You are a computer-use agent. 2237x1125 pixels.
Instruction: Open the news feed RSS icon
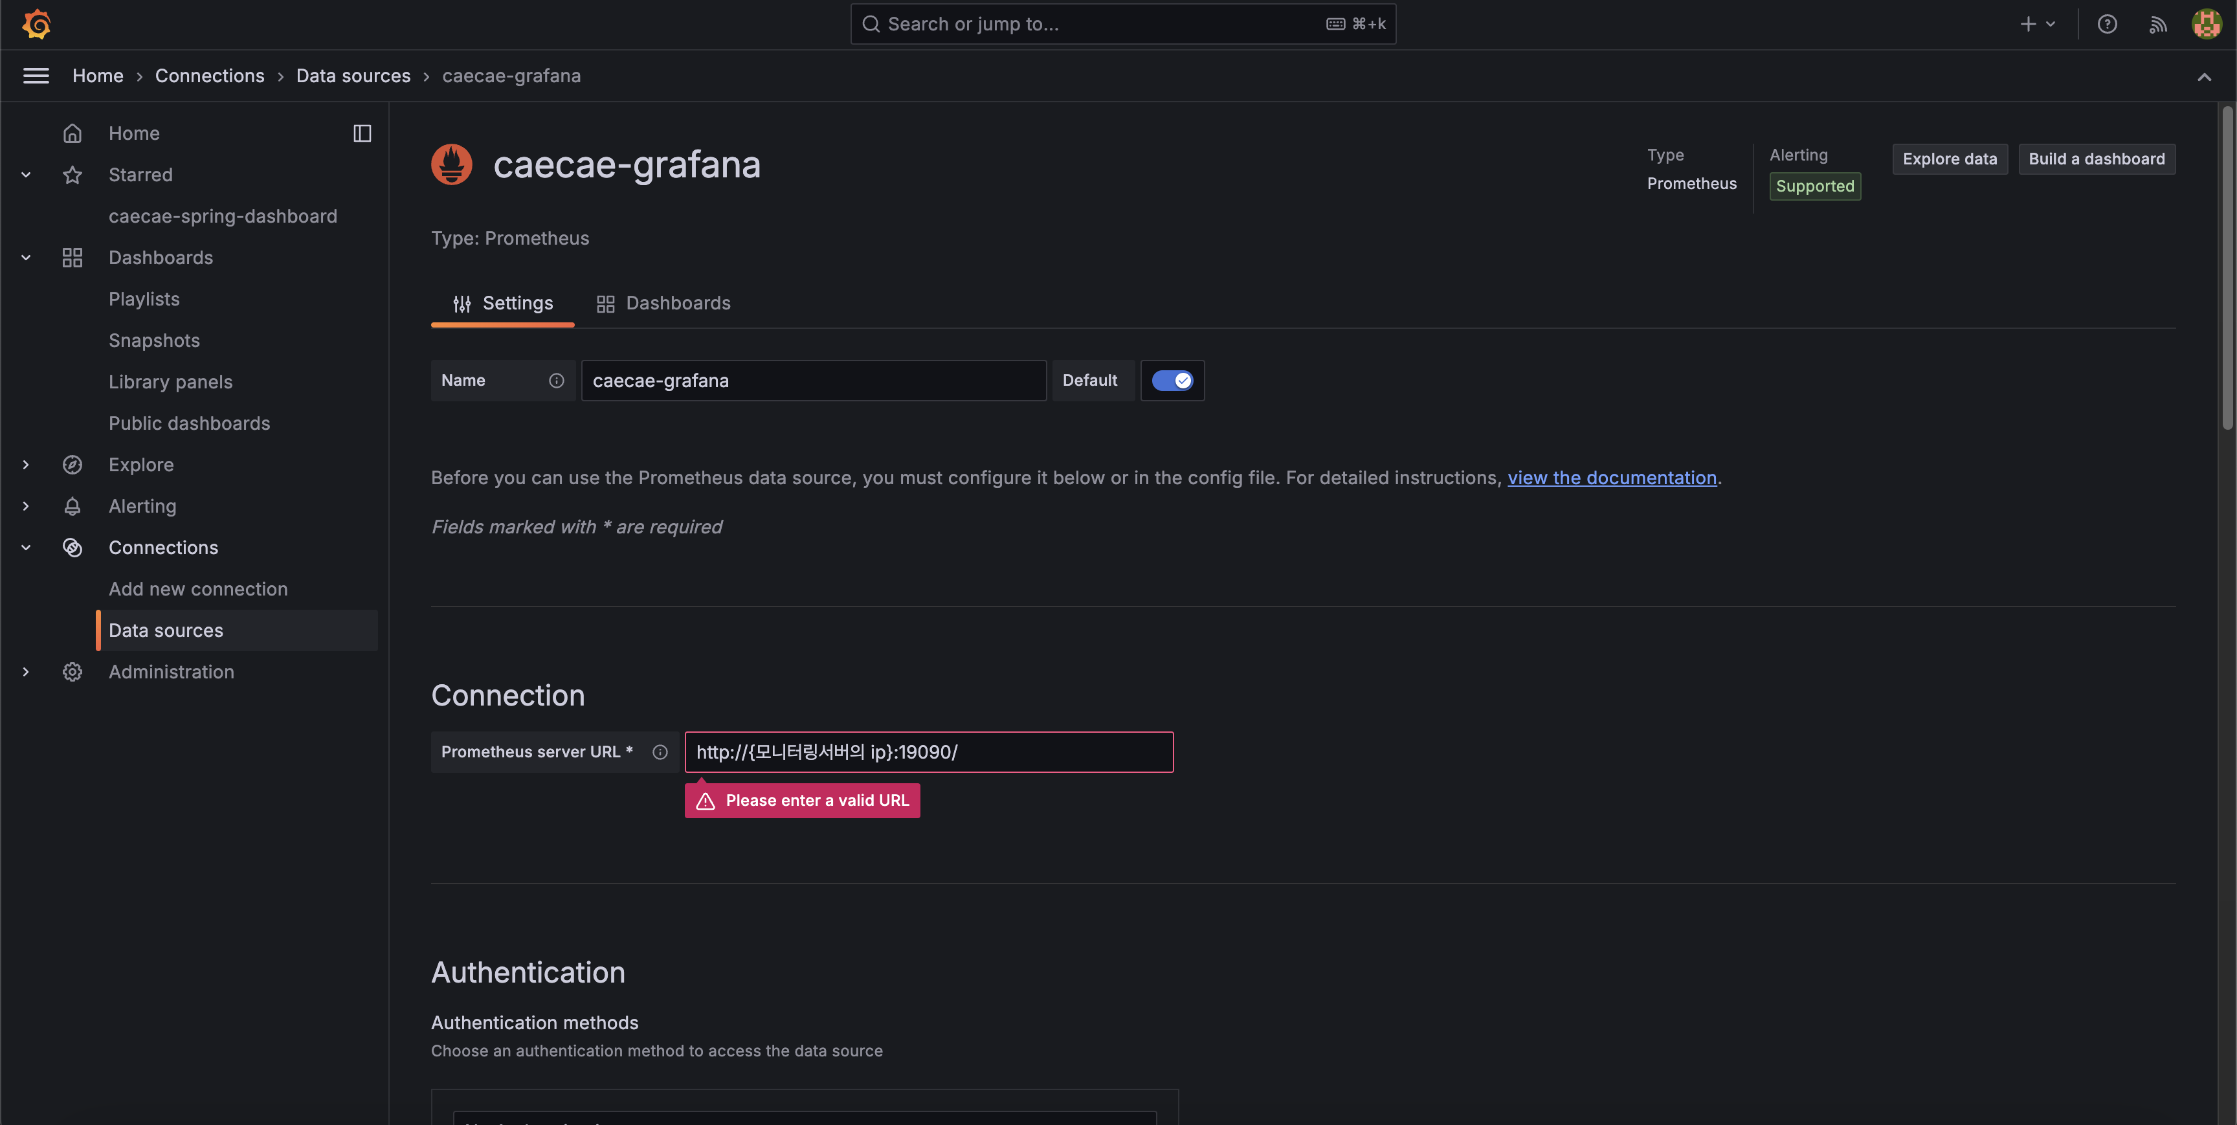(x=2158, y=25)
